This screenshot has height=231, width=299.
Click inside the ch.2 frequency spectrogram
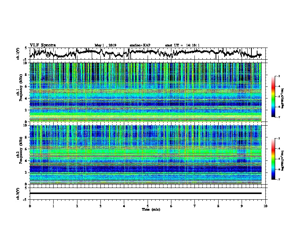145,155
